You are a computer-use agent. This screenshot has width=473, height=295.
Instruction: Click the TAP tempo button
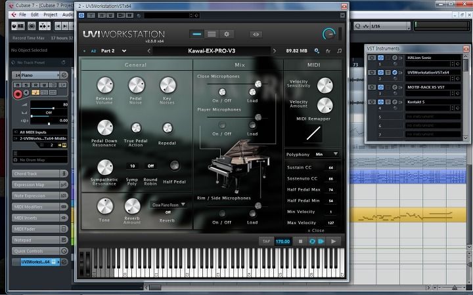266,241
